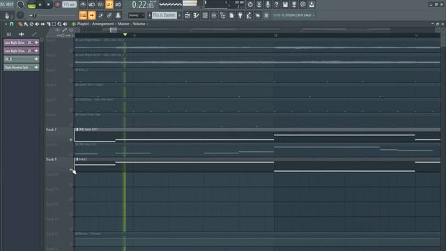Screen dimensions: 446x251
Task: Click the question mark help icon
Action: (277, 4)
